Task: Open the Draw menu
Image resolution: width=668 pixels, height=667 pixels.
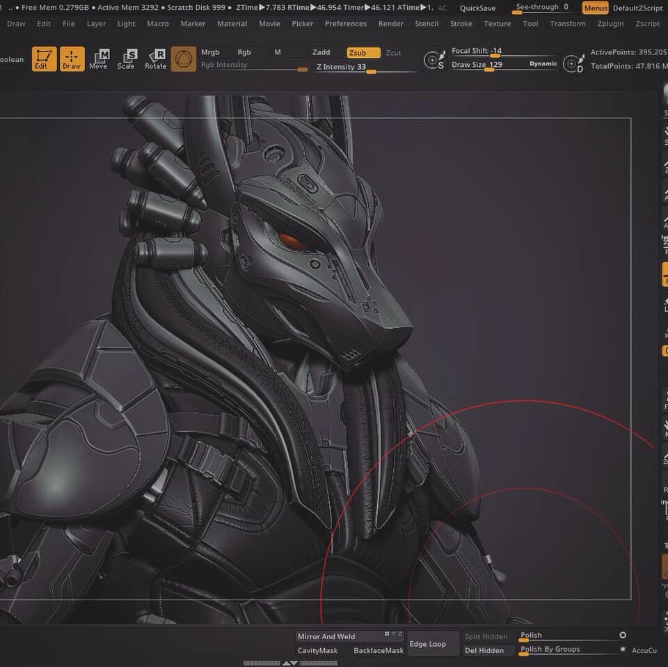Action: (x=16, y=24)
